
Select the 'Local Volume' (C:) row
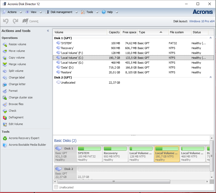point(133,58)
